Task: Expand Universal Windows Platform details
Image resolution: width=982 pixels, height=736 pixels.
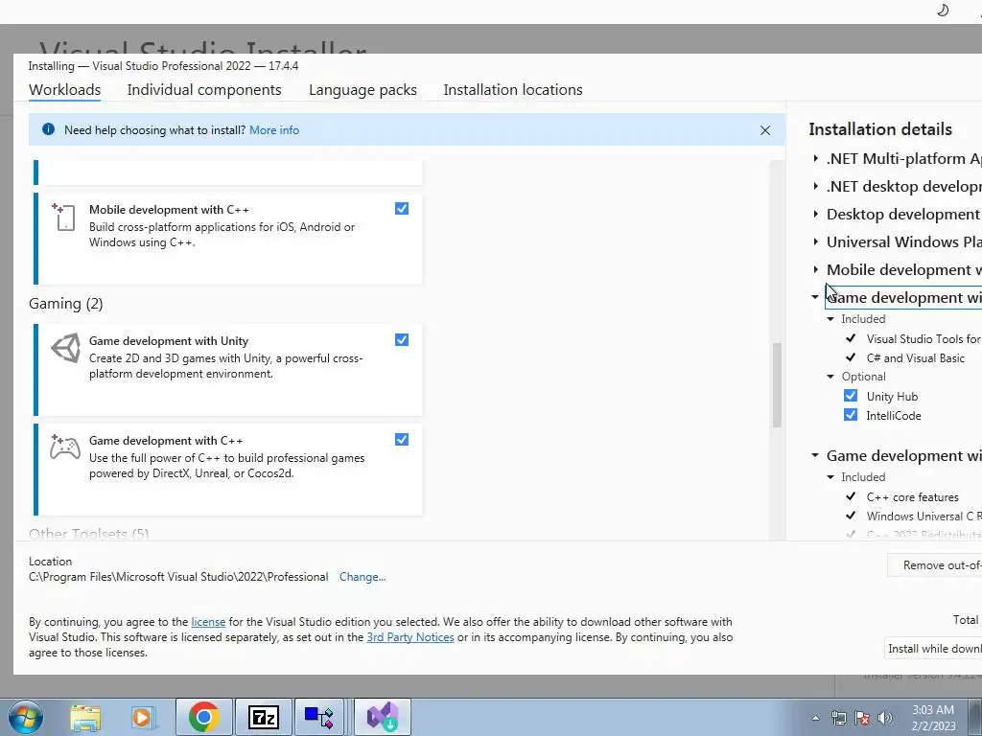Action: pyautogui.click(x=815, y=241)
